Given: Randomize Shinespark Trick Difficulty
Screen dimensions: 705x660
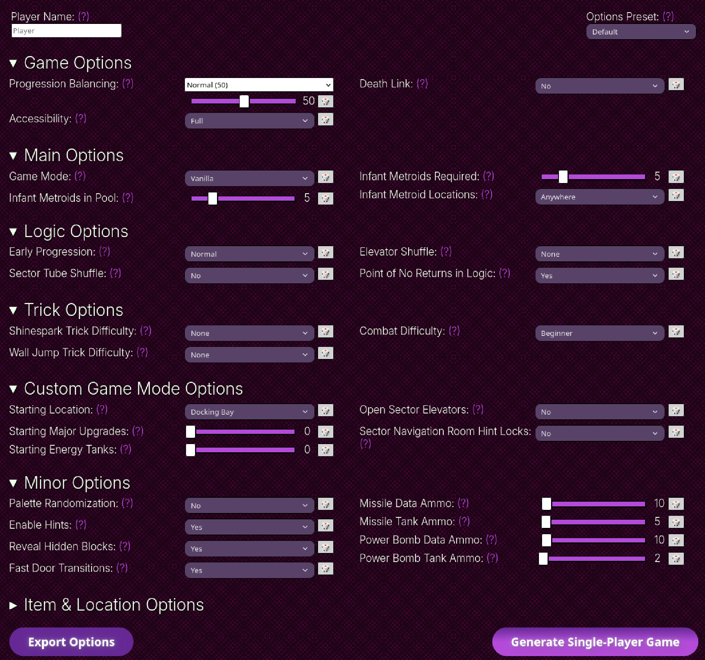Looking at the screenshot, I should [326, 332].
